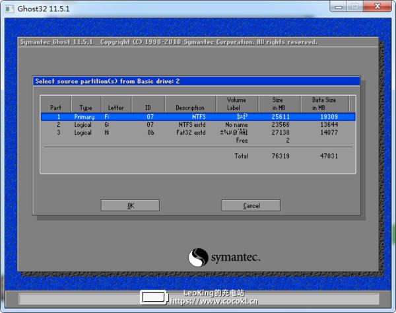Click the size value 25611
Viewport: 396px width, 313px height.
[280, 117]
